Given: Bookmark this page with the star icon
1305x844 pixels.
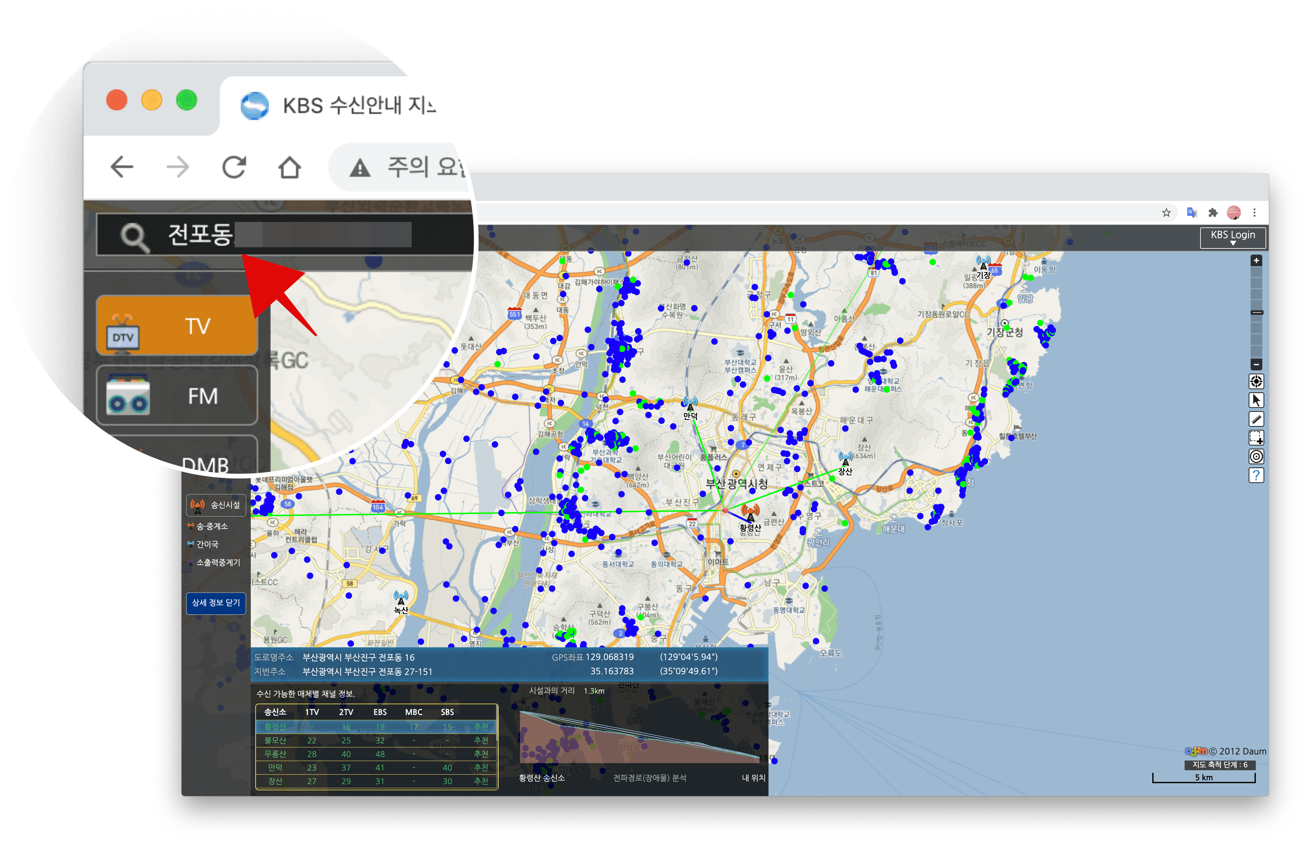Looking at the screenshot, I should click(1166, 213).
